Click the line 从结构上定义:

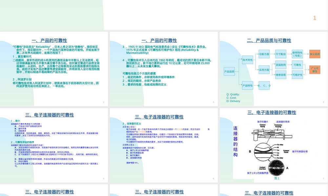pos(129,145)
